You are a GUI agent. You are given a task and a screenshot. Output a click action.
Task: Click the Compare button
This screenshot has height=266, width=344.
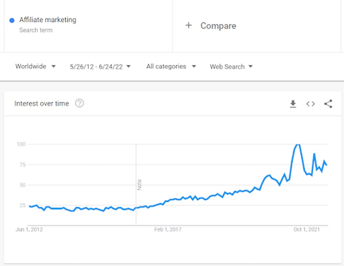(x=218, y=26)
